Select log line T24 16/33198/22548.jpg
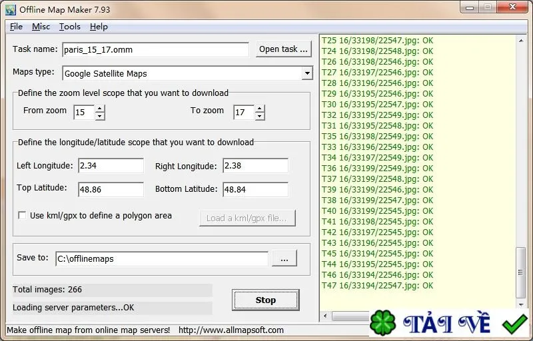 click(x=377, y=51)
